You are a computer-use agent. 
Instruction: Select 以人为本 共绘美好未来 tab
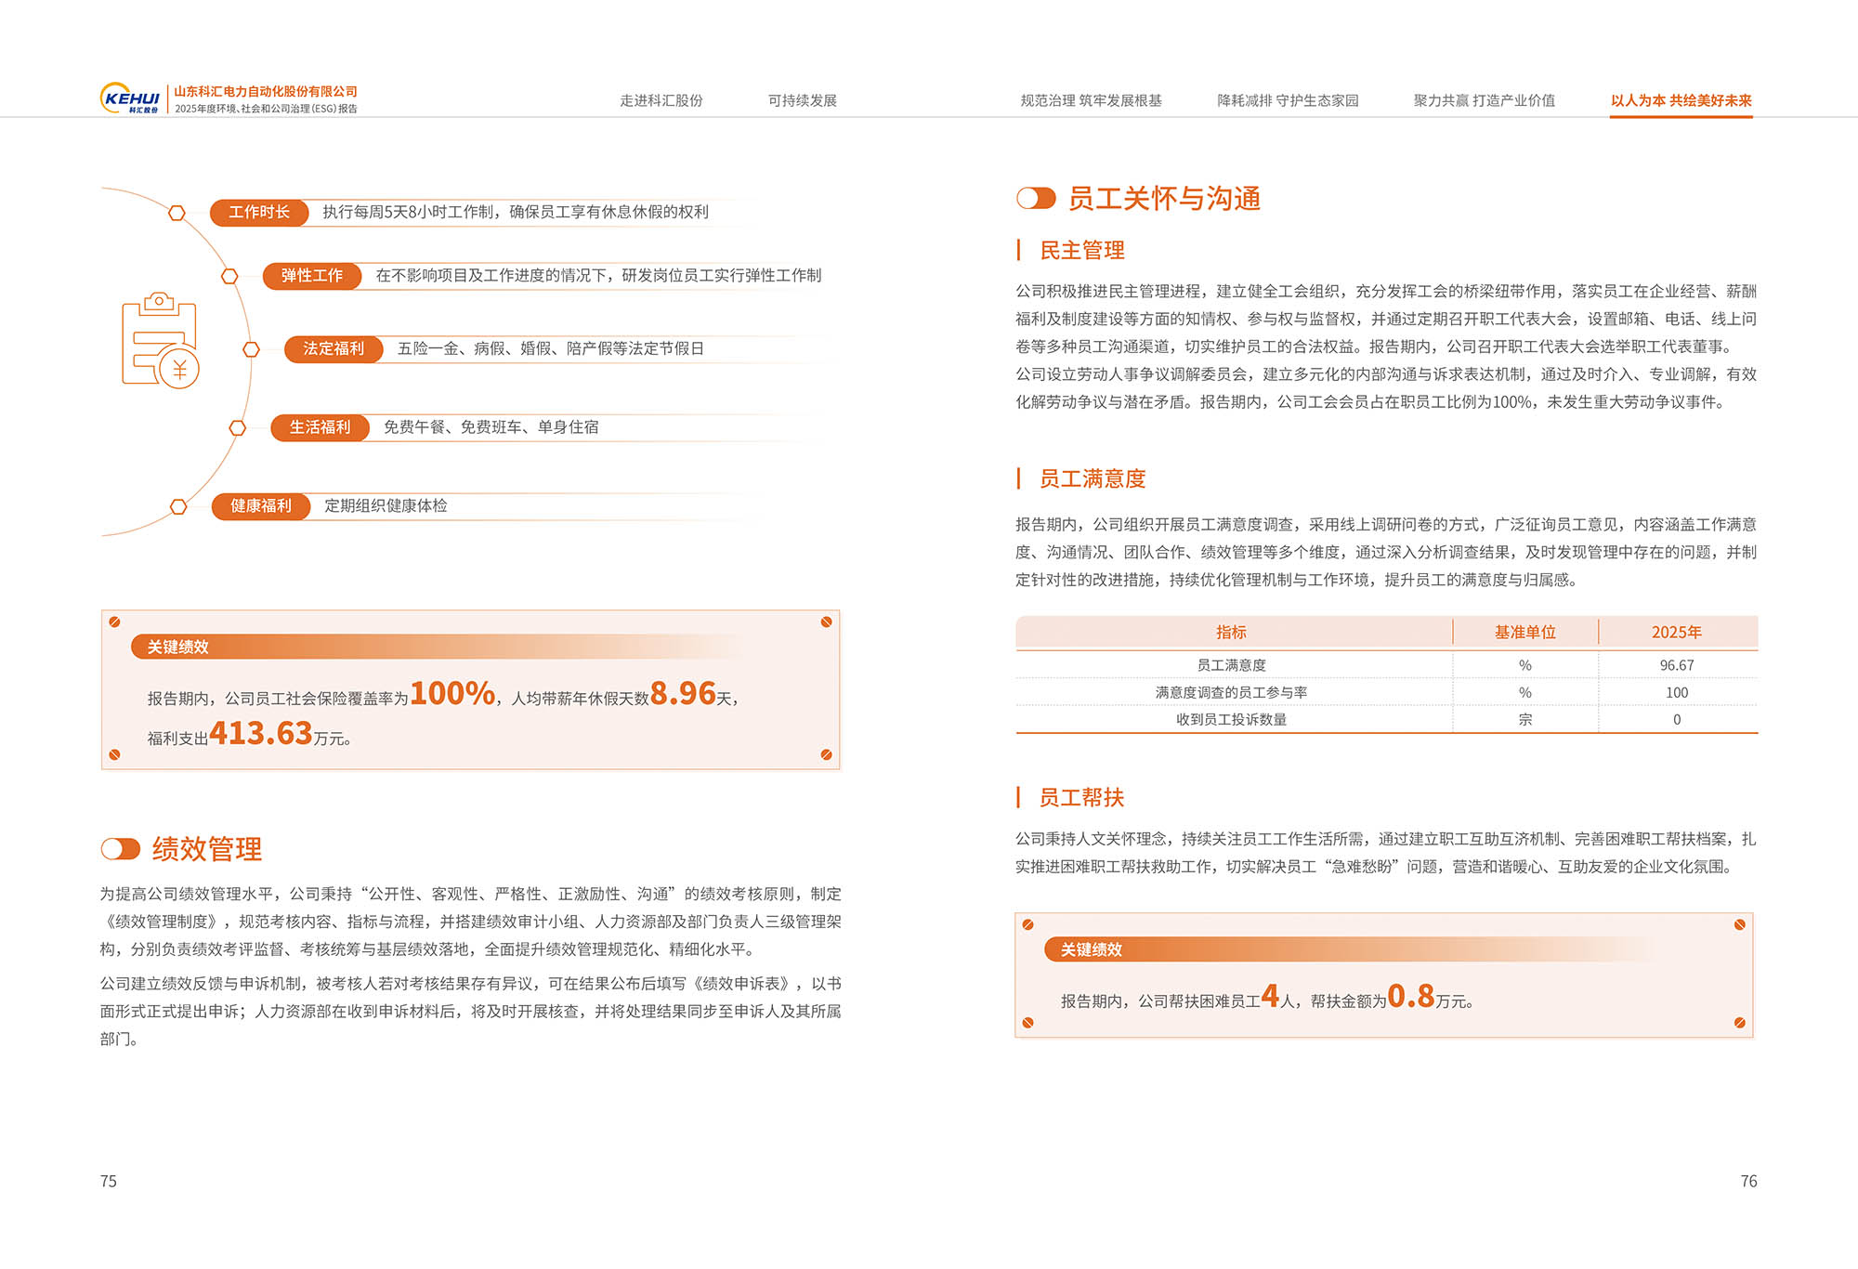1681,100
